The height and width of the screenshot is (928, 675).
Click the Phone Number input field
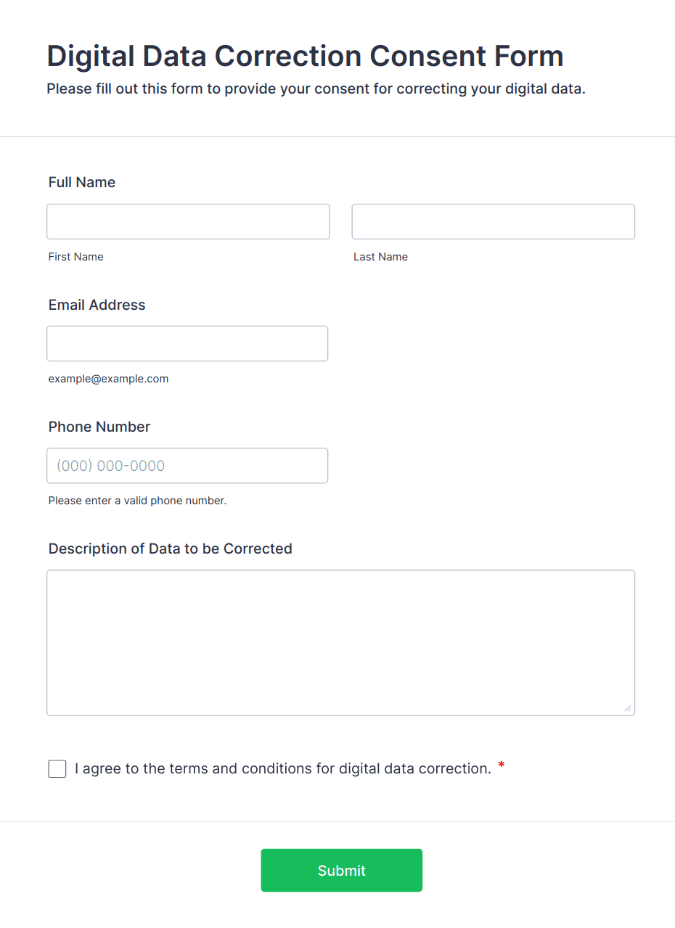click(187, 465)
